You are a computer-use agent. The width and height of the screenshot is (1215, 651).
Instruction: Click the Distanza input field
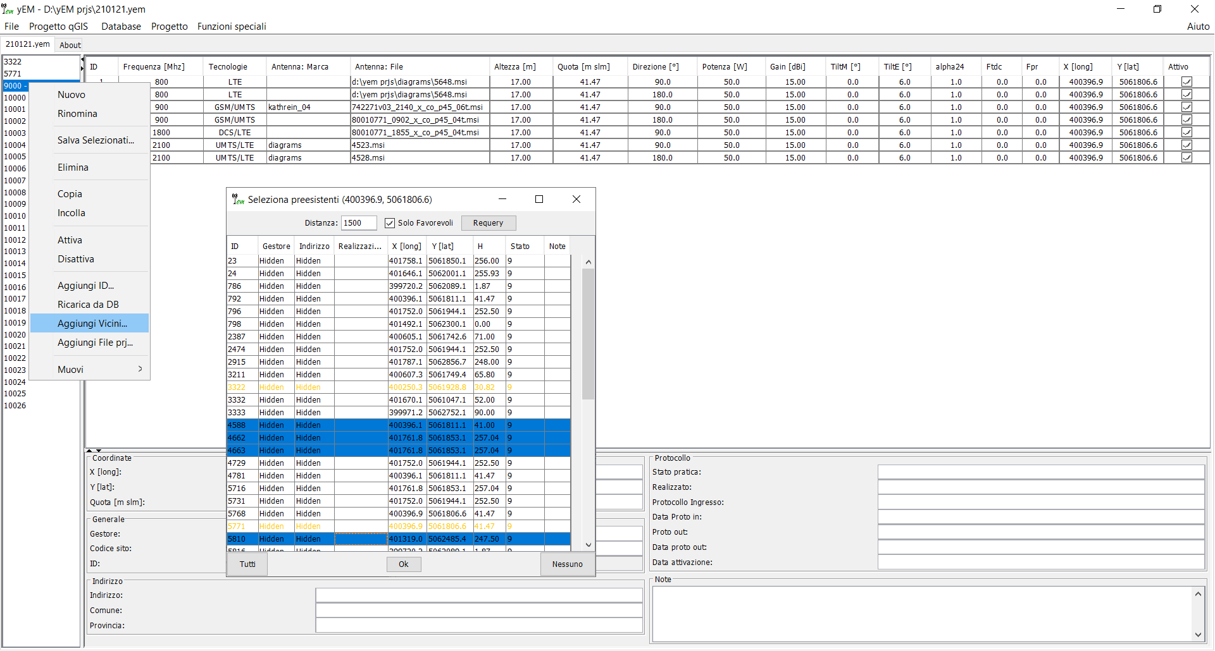(358, 223)
